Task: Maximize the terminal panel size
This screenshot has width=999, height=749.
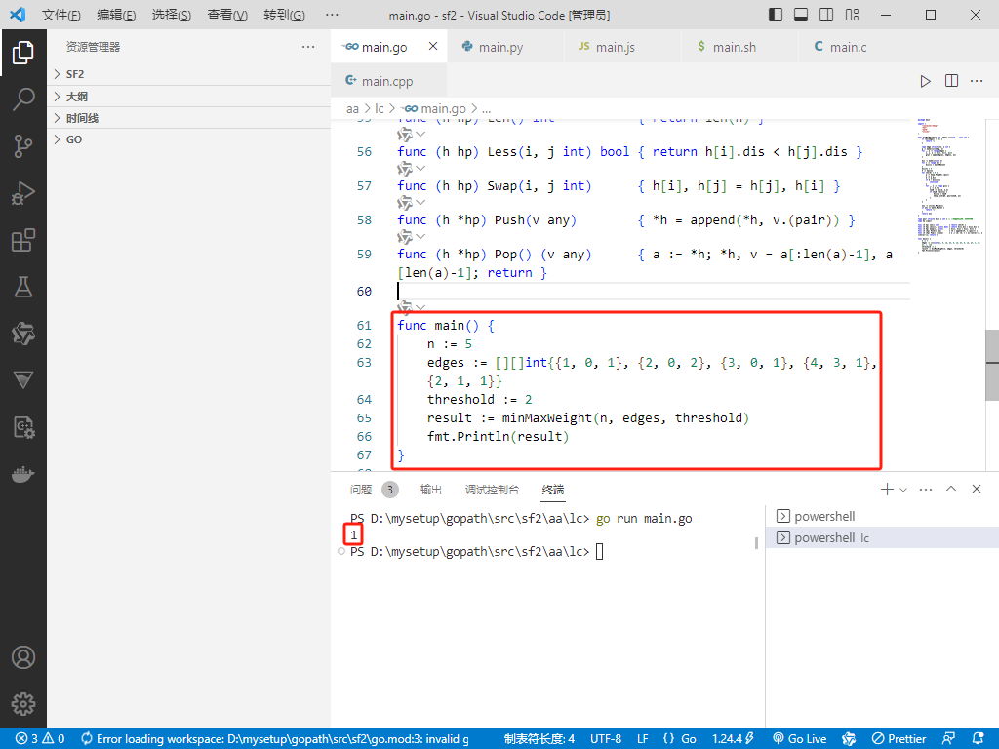Action: 951,489
